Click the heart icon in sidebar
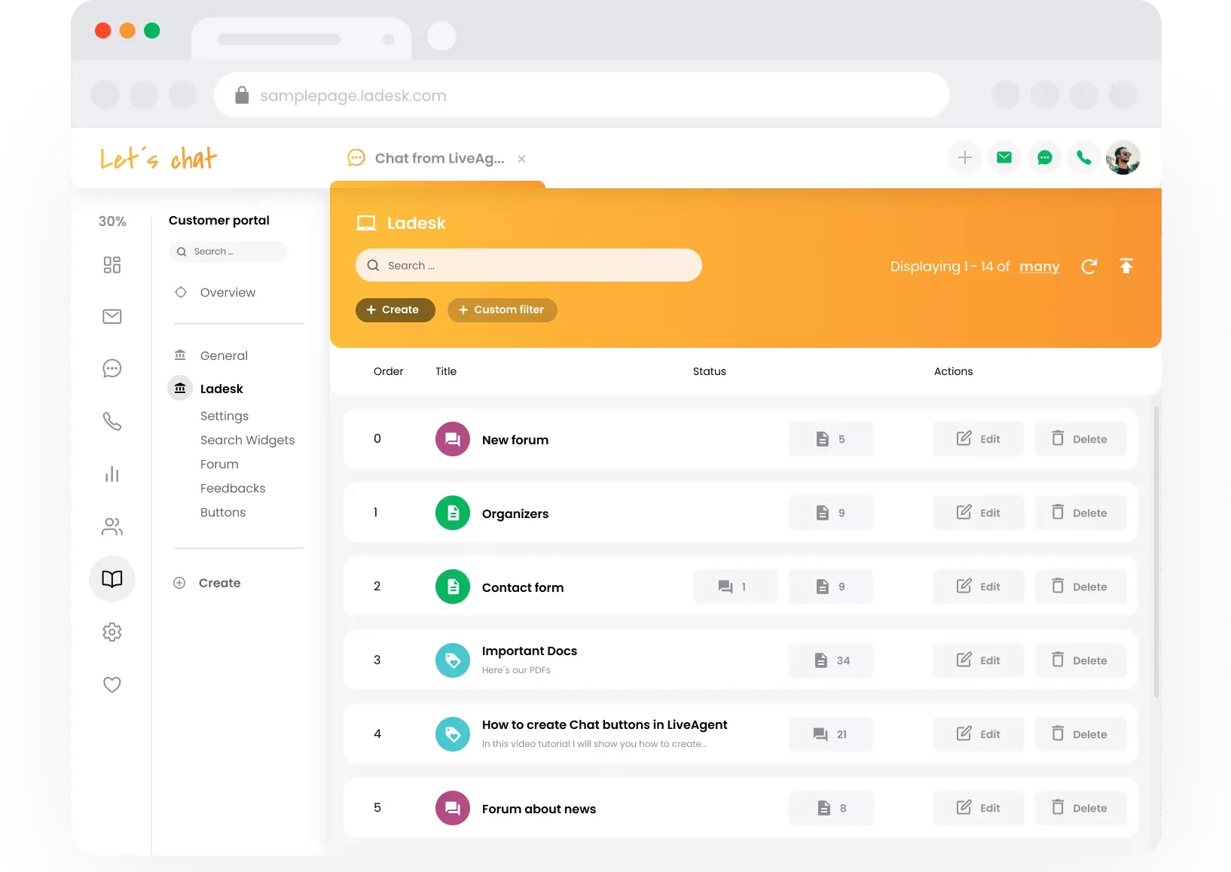 coord(112,684)
